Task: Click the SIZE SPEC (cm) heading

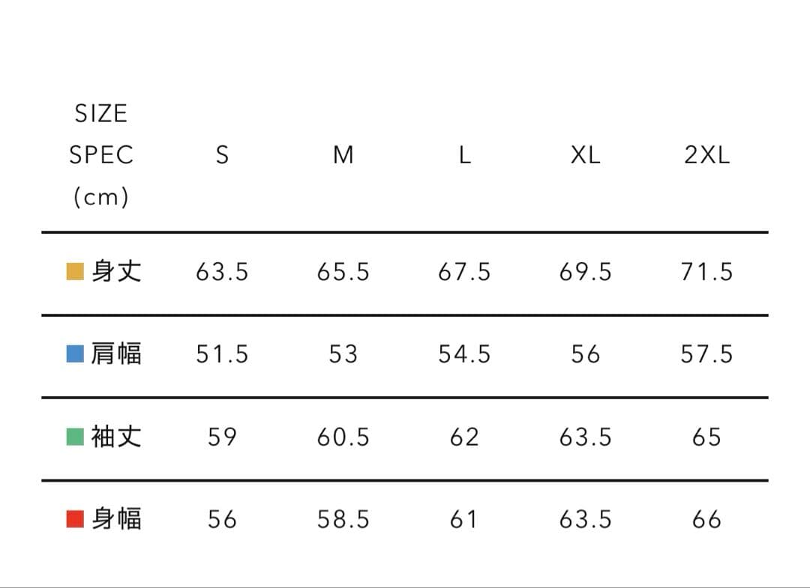Action: pyautogui.click(x=101, y=155)
